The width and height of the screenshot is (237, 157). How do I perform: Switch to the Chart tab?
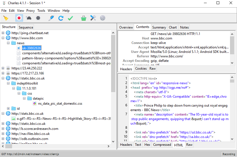pos(173,27)
